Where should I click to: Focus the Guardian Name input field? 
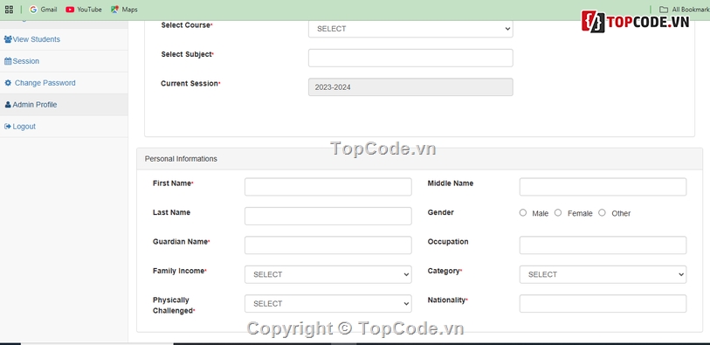pos(327,245)
